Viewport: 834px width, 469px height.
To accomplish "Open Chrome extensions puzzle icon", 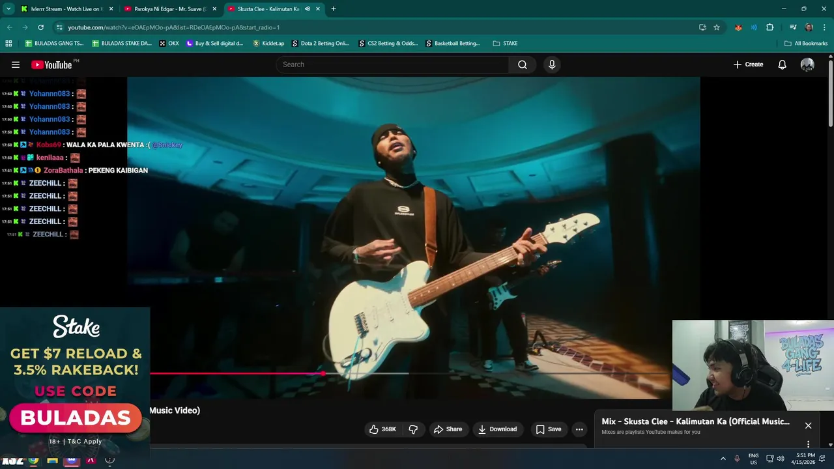I will [769, 27].
